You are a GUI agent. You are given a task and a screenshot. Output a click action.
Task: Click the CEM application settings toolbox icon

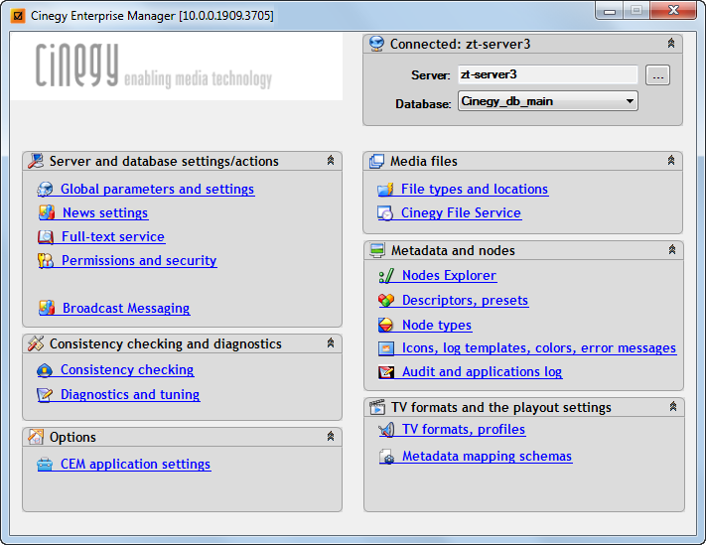pos(45,464)
